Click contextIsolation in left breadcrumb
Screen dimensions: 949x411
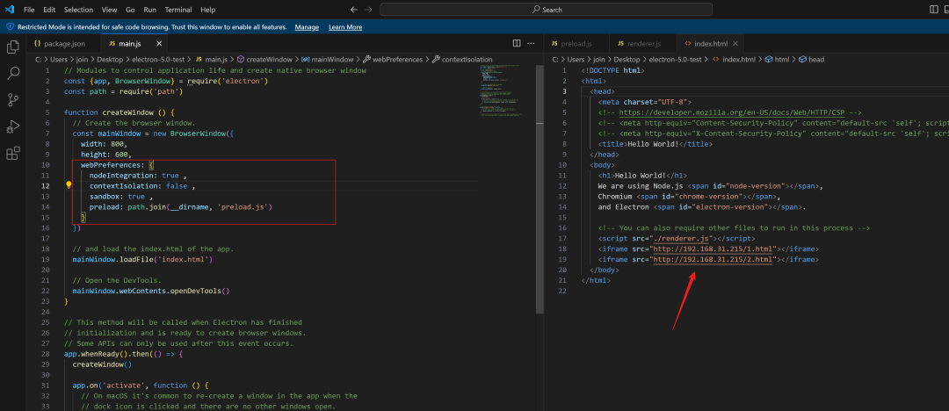(462, 60)
